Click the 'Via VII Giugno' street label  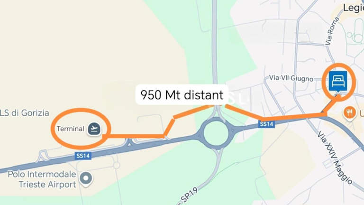click(x=291, y=78)
